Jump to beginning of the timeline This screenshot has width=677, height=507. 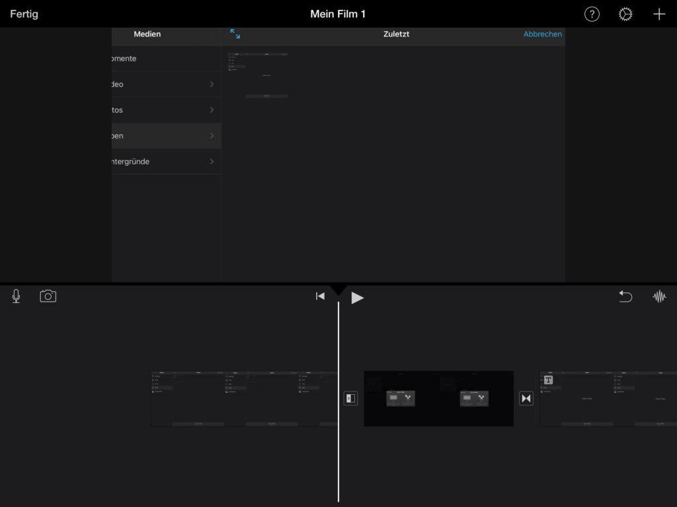click(320, 297)
